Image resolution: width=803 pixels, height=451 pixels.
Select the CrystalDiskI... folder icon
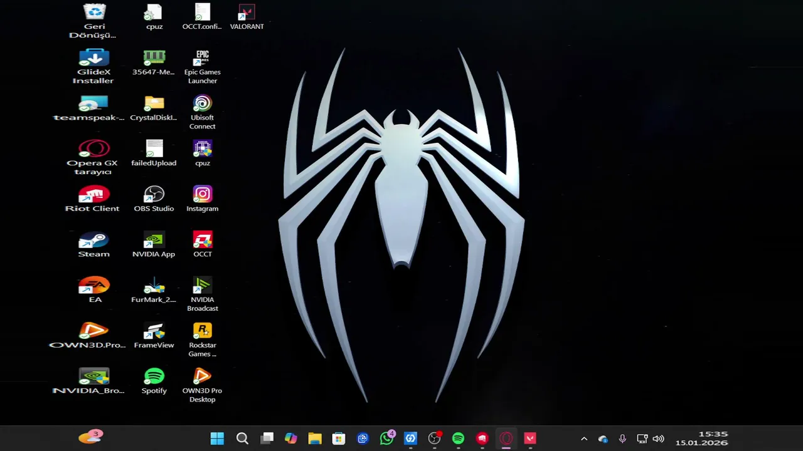(x=154, y=108)
